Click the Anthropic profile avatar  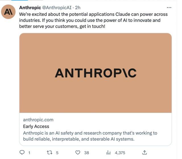[x=9, y=12]
